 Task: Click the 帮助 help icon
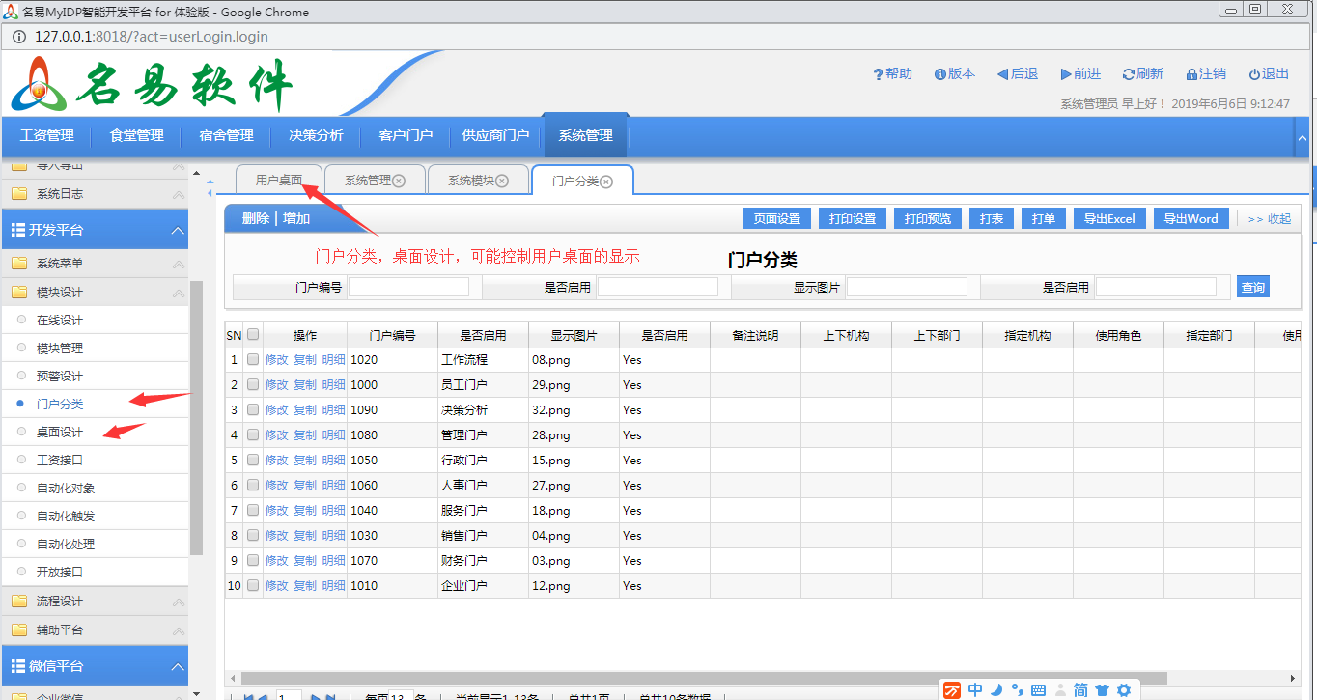pyautogui.click(x=878, y=74)
